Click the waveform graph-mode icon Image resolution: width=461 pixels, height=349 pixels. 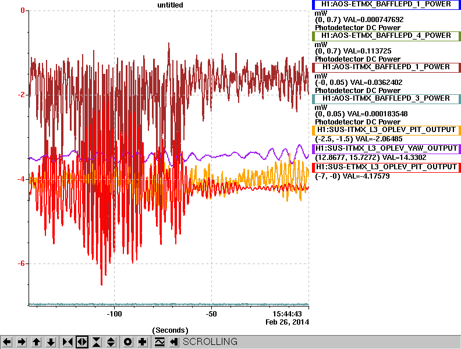tap(159, 342)
